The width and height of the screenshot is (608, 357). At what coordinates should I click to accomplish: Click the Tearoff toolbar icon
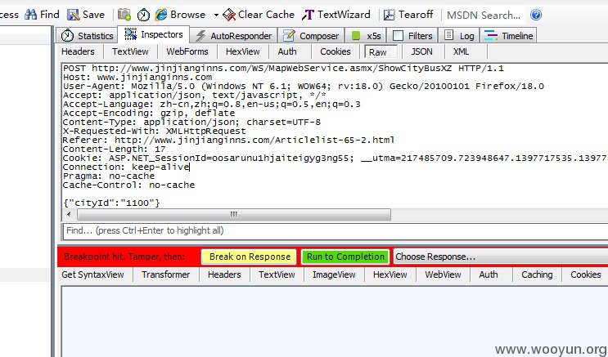coord(389,15)
